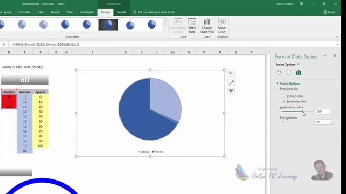346x194 pixels.
Task: Select the blue cell with value 80
Action: pos(25,151)
